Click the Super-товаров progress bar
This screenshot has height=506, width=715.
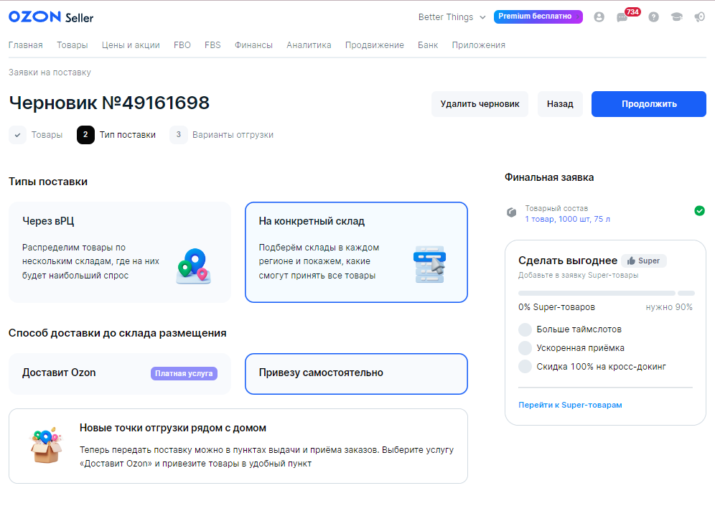pos(607,293)
